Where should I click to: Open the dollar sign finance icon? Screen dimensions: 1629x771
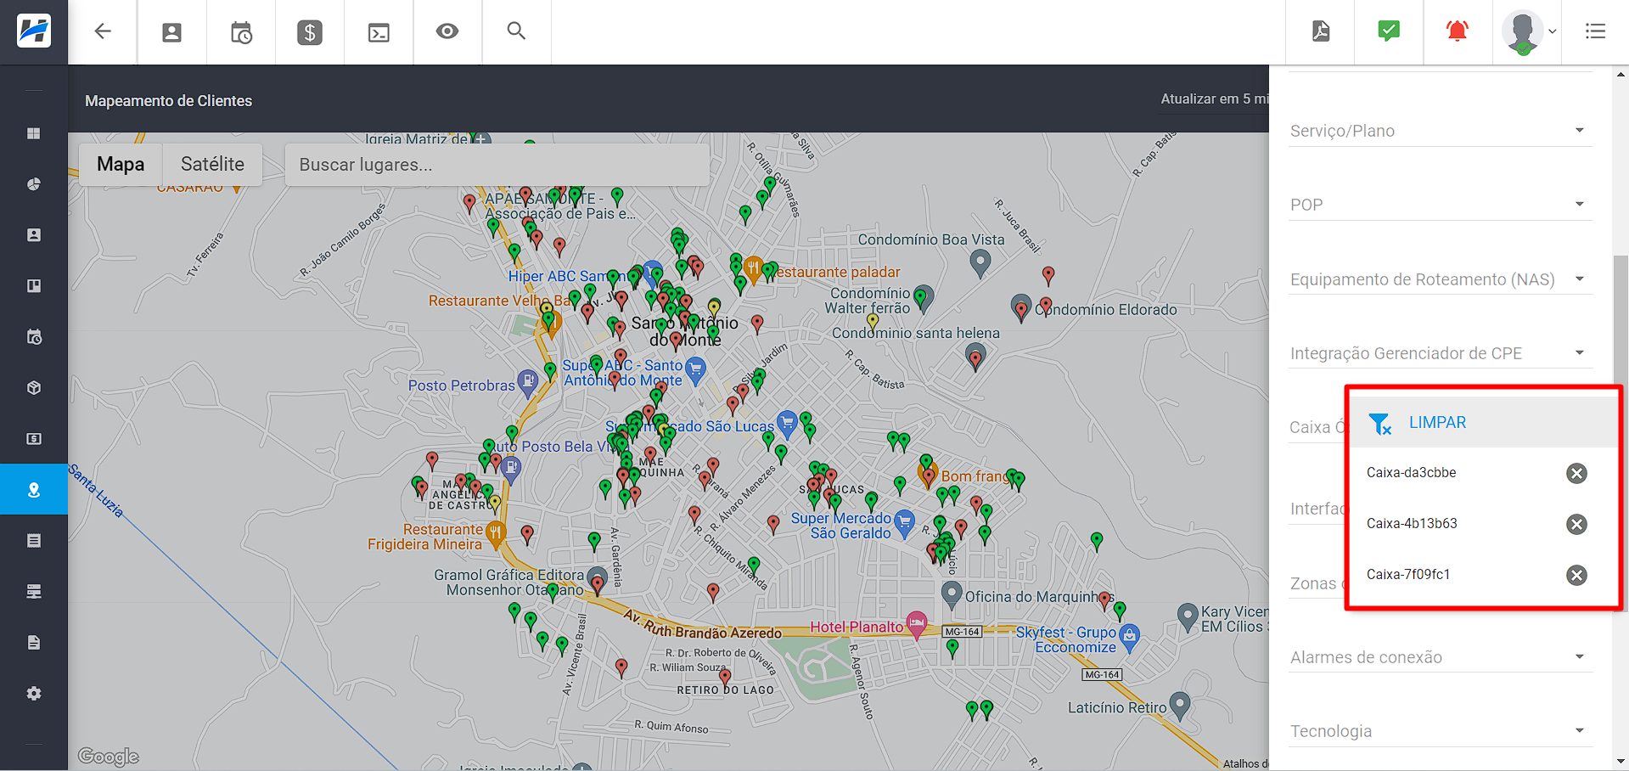(310, 32)
